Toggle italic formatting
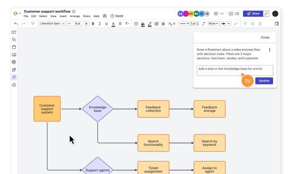 (100, 23)
